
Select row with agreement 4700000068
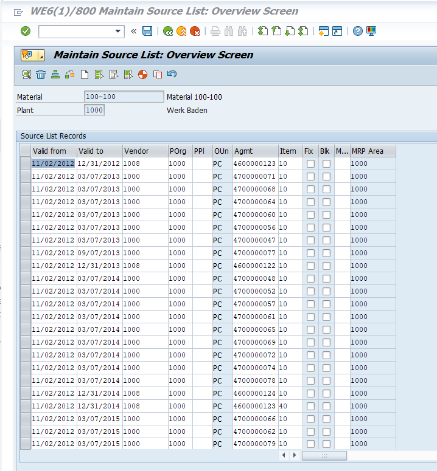[25, 190]
